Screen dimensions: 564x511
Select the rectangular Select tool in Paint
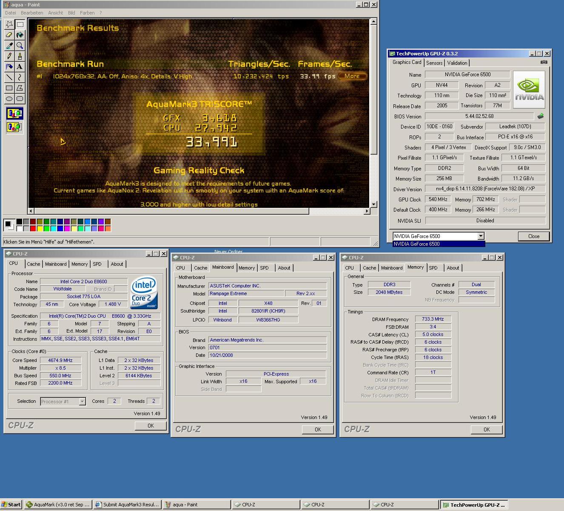[x=20, y=24]
